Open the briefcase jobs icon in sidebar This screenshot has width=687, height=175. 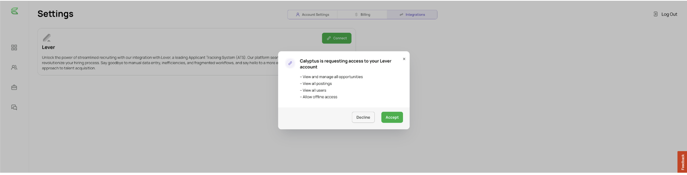14,87
